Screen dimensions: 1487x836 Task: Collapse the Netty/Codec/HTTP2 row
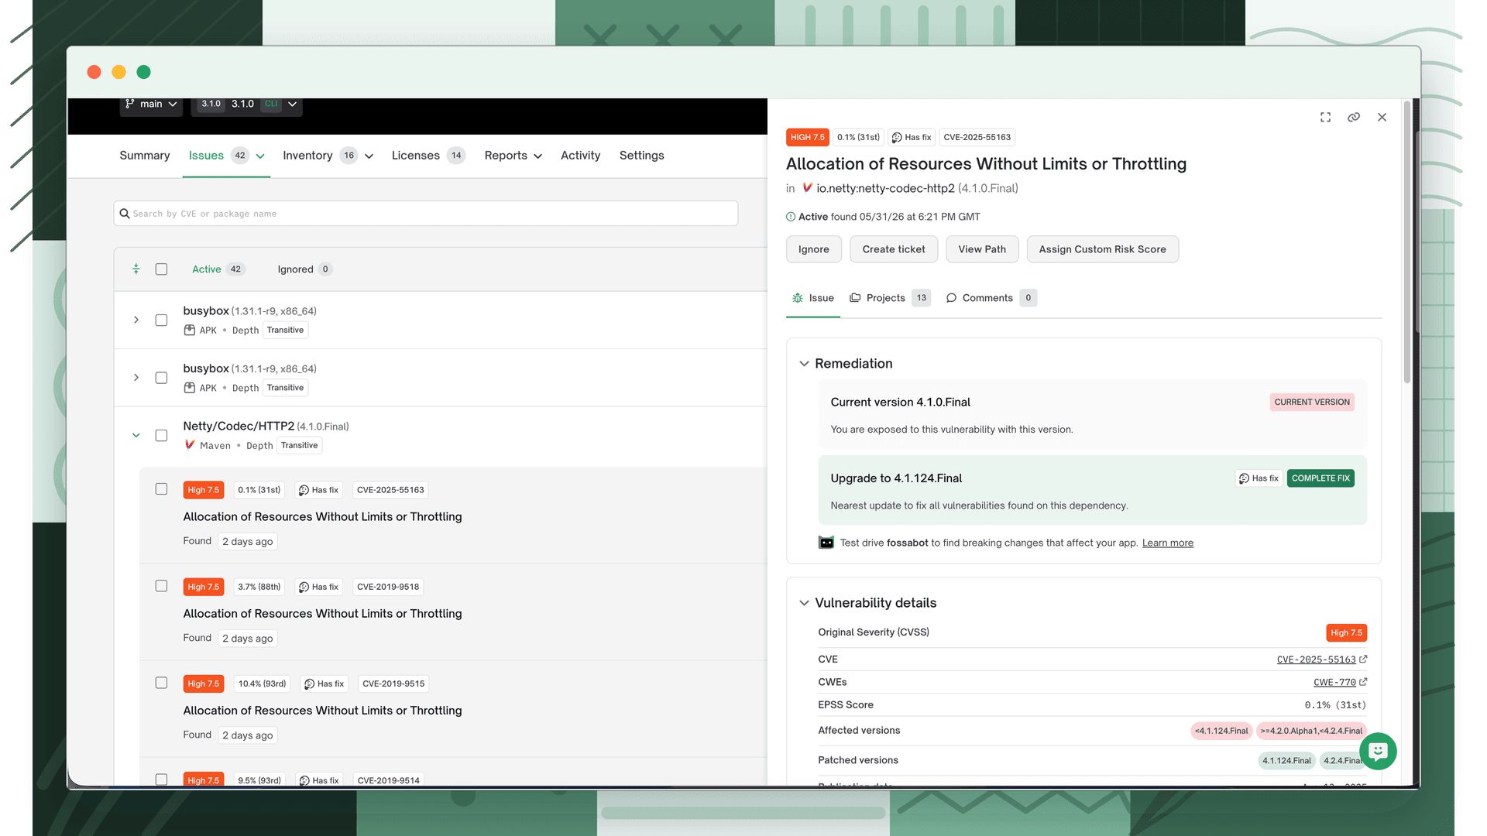(136, 435)
